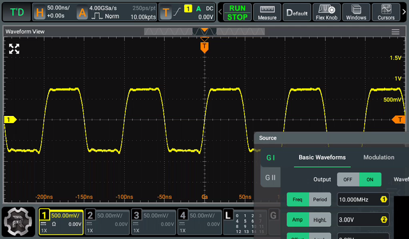Edit the 10.000MHz frequency field
409x239 pixels.
tap(363, 199)
